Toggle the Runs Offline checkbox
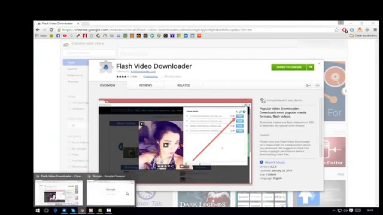 pyautogui.click(x=69, y=142)
